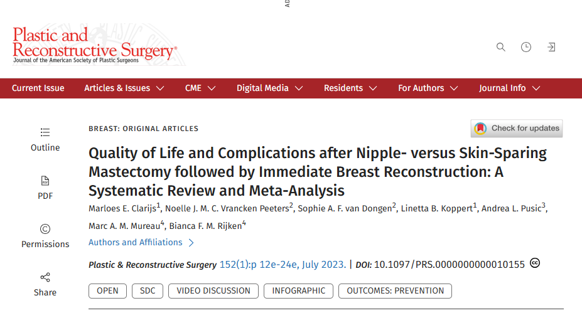The width and height of the screenshot is (582, 318).
Task: Open the history clock icon
Action: click(526, 47)
